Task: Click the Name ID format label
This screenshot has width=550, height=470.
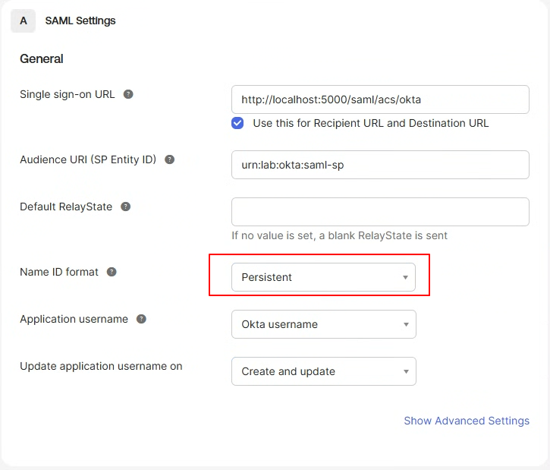Action: [59, 272]
